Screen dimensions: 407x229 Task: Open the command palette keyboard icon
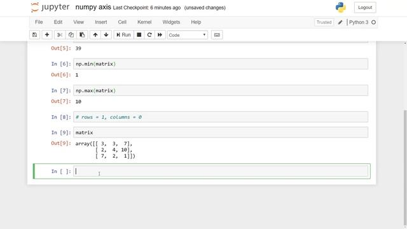pyautogui.click(x=217, y=35)
